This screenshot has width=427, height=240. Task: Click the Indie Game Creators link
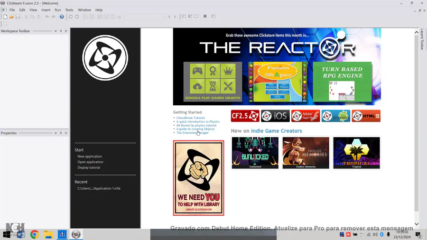pyautogui.click(x=277, y=131)
